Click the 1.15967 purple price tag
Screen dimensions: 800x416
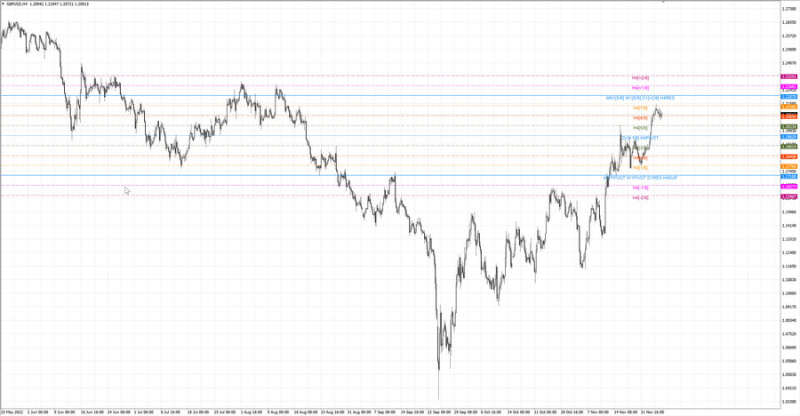pos(788,196)
